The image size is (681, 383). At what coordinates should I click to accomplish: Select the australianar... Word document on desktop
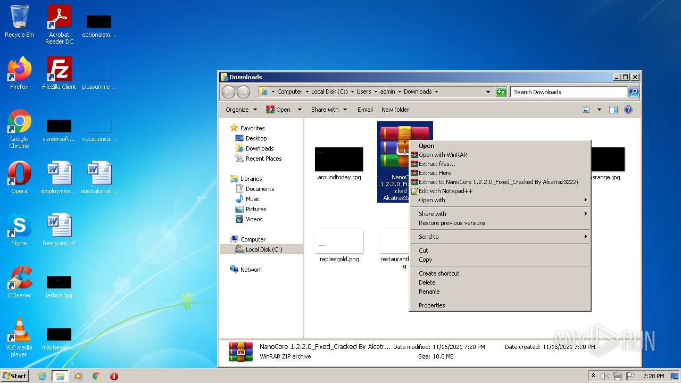[99, 178]
